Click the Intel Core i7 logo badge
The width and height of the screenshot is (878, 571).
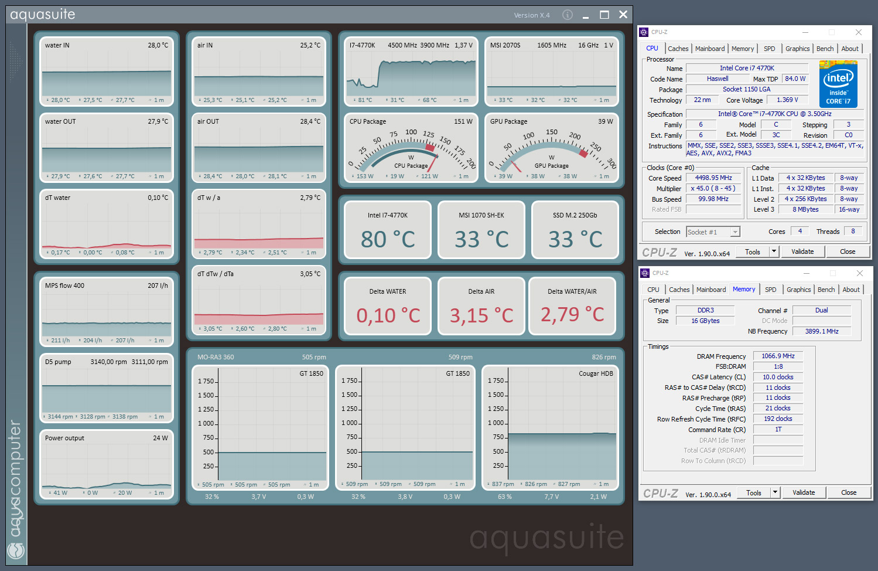[x=838, y=84]
